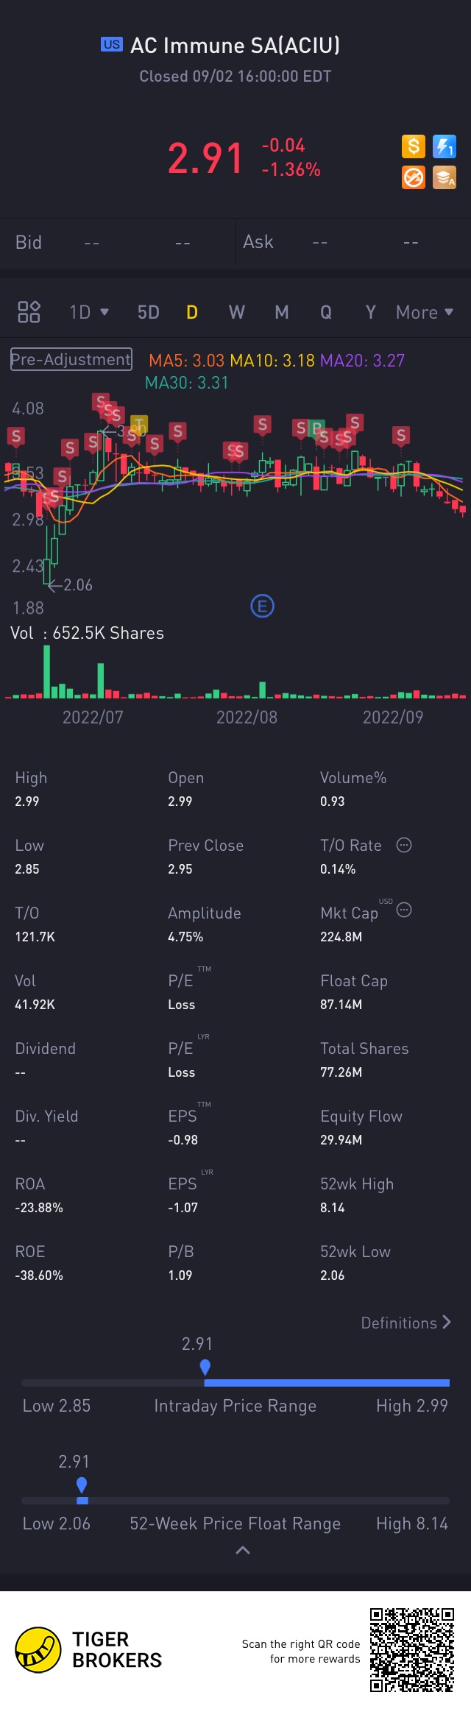Screen dimensions: 471x1709
Task: Select the W weekly chart tab
Action: pyautogui.click(x=236, y=312)
